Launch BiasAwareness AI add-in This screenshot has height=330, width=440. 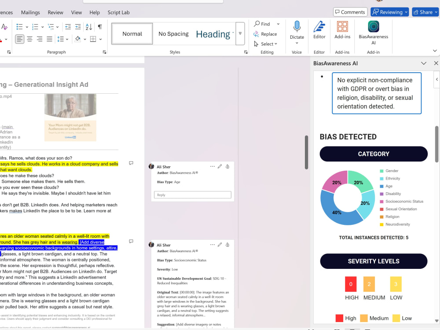click(x=373, y=33)
